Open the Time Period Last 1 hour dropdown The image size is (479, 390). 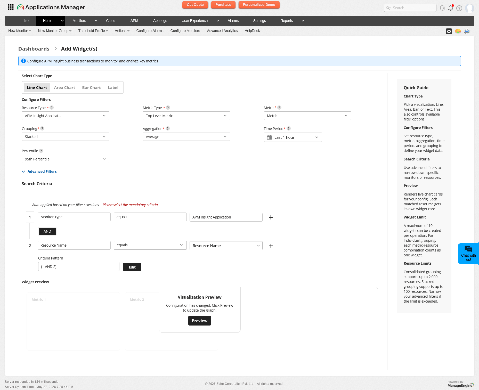coord(293,137)
